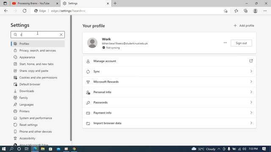
Task: Open the Windows notification center icon
Action: click(x=264, y=149)
